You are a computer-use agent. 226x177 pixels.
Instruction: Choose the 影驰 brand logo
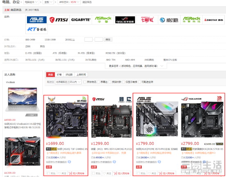[169, 20]
